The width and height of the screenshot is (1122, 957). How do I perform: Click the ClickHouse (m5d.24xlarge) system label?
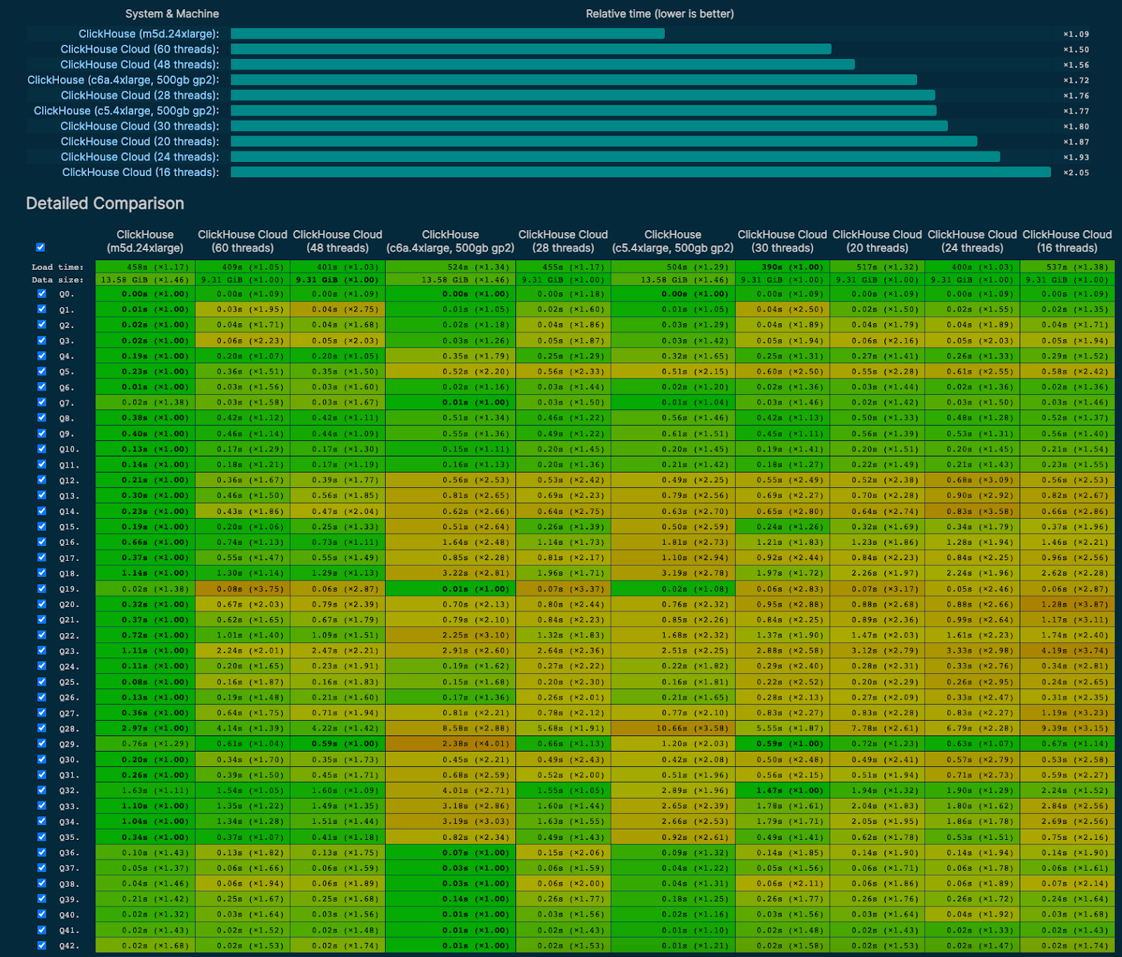pyautogui.click(x=149, y=34)
